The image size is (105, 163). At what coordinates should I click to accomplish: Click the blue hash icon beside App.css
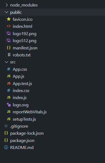coord(9,69)
